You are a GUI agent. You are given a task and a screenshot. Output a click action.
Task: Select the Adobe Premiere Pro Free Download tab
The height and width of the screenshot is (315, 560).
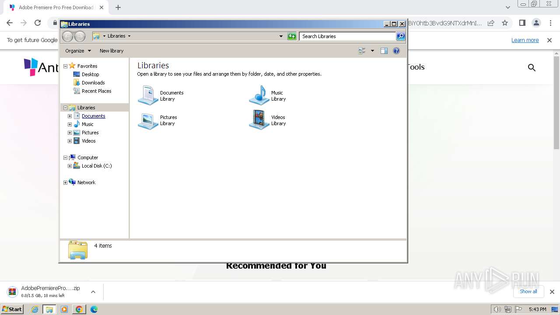point(56,7)
